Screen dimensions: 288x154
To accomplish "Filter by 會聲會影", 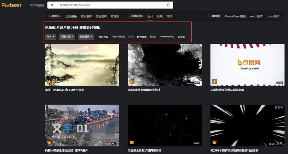I will tap(142, 37).
